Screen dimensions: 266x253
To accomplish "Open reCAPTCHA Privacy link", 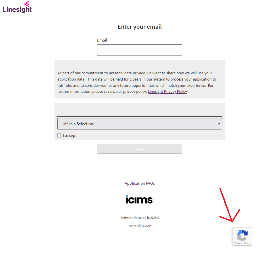I will 238,243.
